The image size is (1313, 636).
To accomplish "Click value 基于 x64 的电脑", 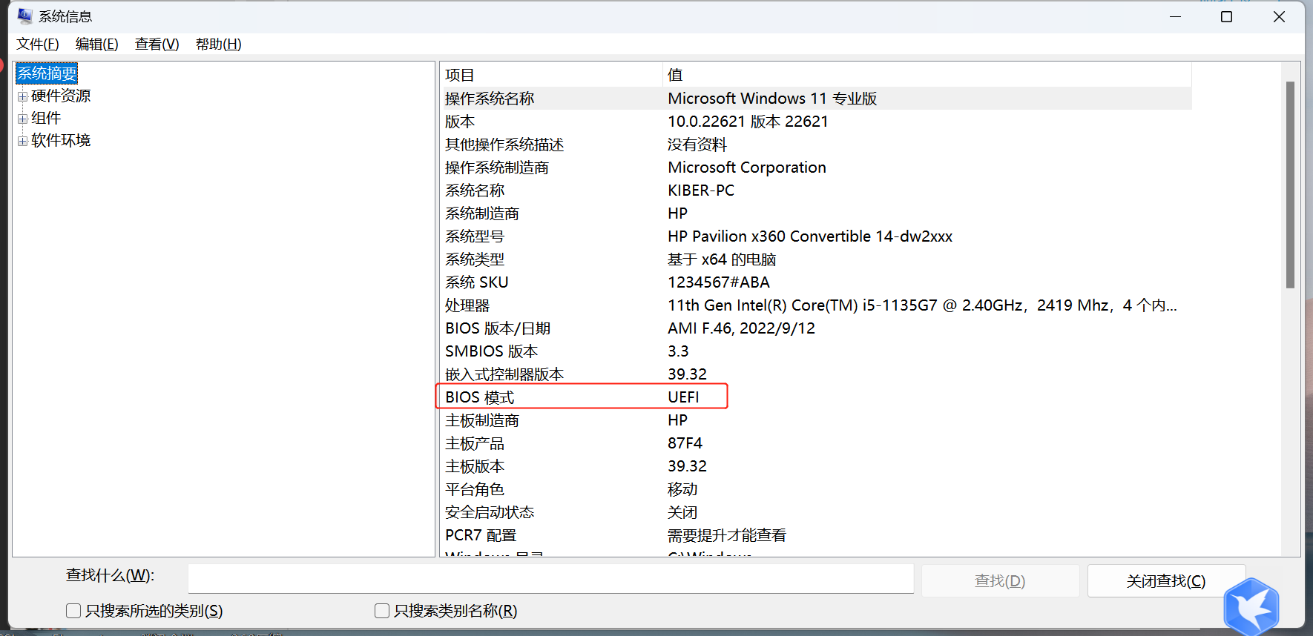I will pyautogui.click(x=722, y=259).
